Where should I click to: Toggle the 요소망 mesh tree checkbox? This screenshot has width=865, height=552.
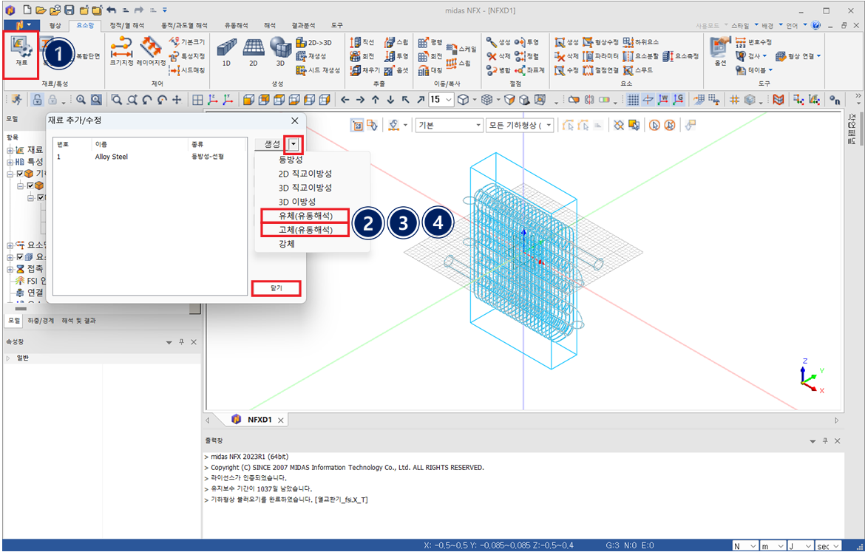tap(21, 257)
